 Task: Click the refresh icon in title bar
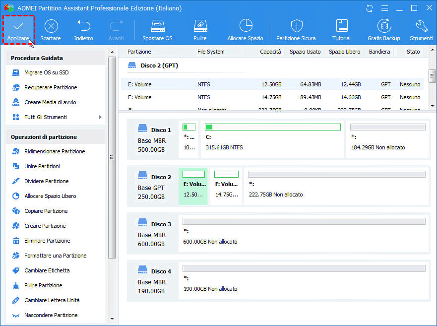click(369, 8)
